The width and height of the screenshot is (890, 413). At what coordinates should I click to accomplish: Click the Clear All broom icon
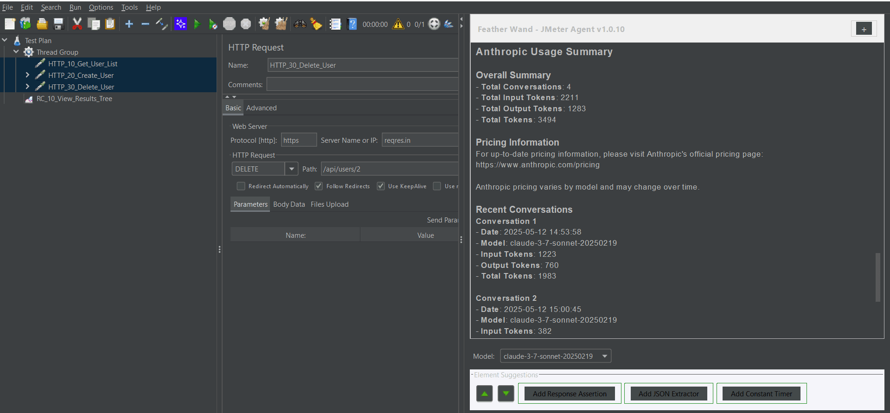point(281,24)
